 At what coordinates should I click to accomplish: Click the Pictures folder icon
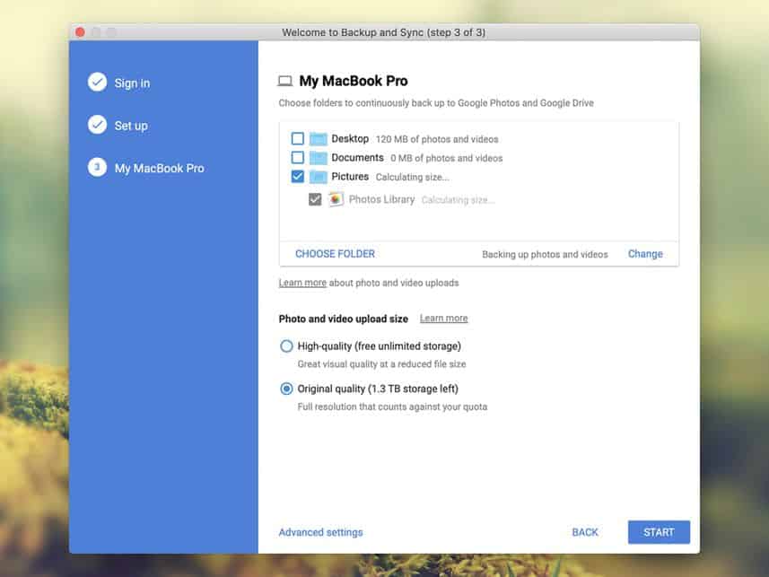pos(319,177)
